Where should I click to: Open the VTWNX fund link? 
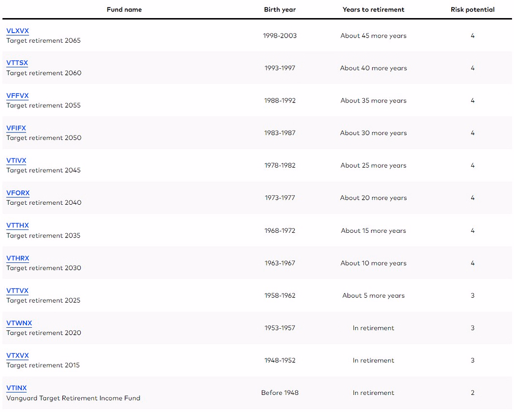(19, 323)
